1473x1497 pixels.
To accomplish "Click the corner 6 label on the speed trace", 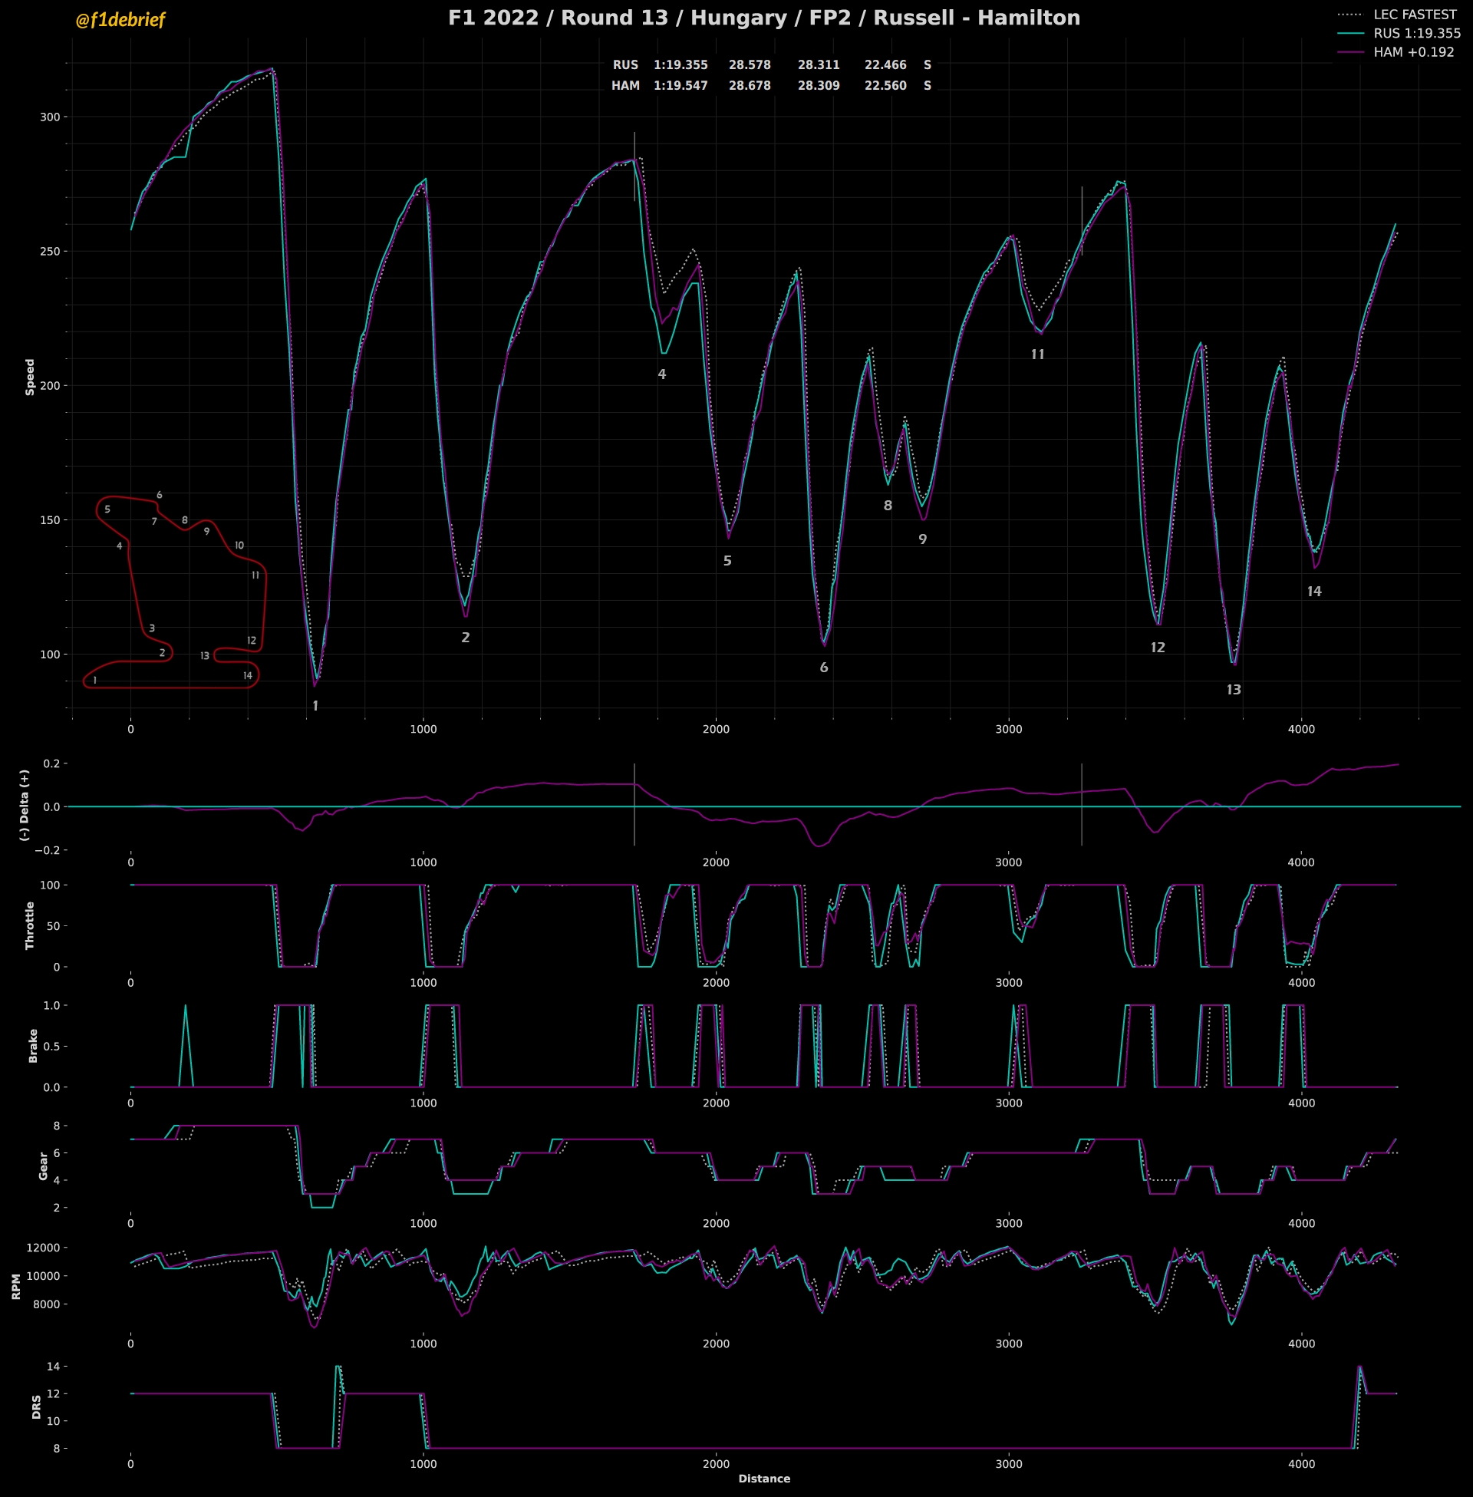I will 824,668.
